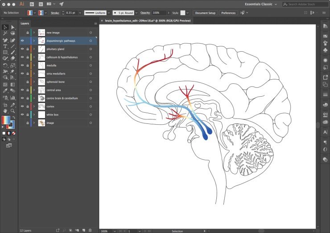Pick the Eyedropper tool
Viewport: 330px width, 233px height.
coord(5,90)
